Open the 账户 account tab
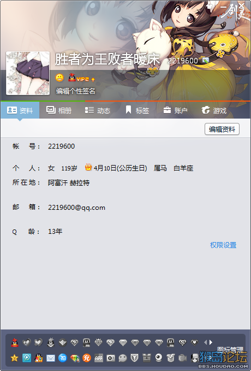Screen dimensions: 251x371 (x=175, y=110)
